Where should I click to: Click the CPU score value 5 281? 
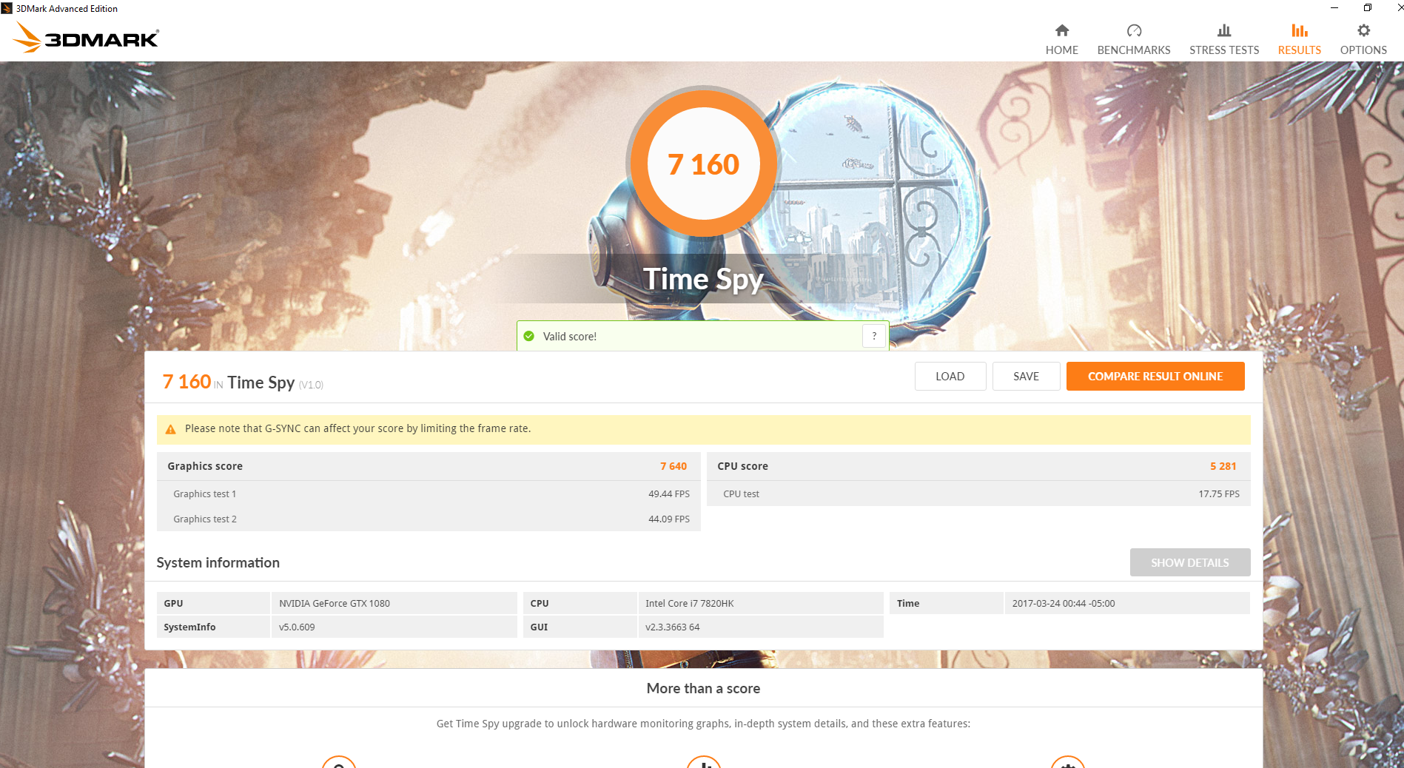(x=1223, y=466)
